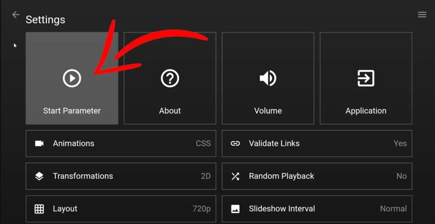
Task: Change the Layout 720p value
Action: click(201, 209)
